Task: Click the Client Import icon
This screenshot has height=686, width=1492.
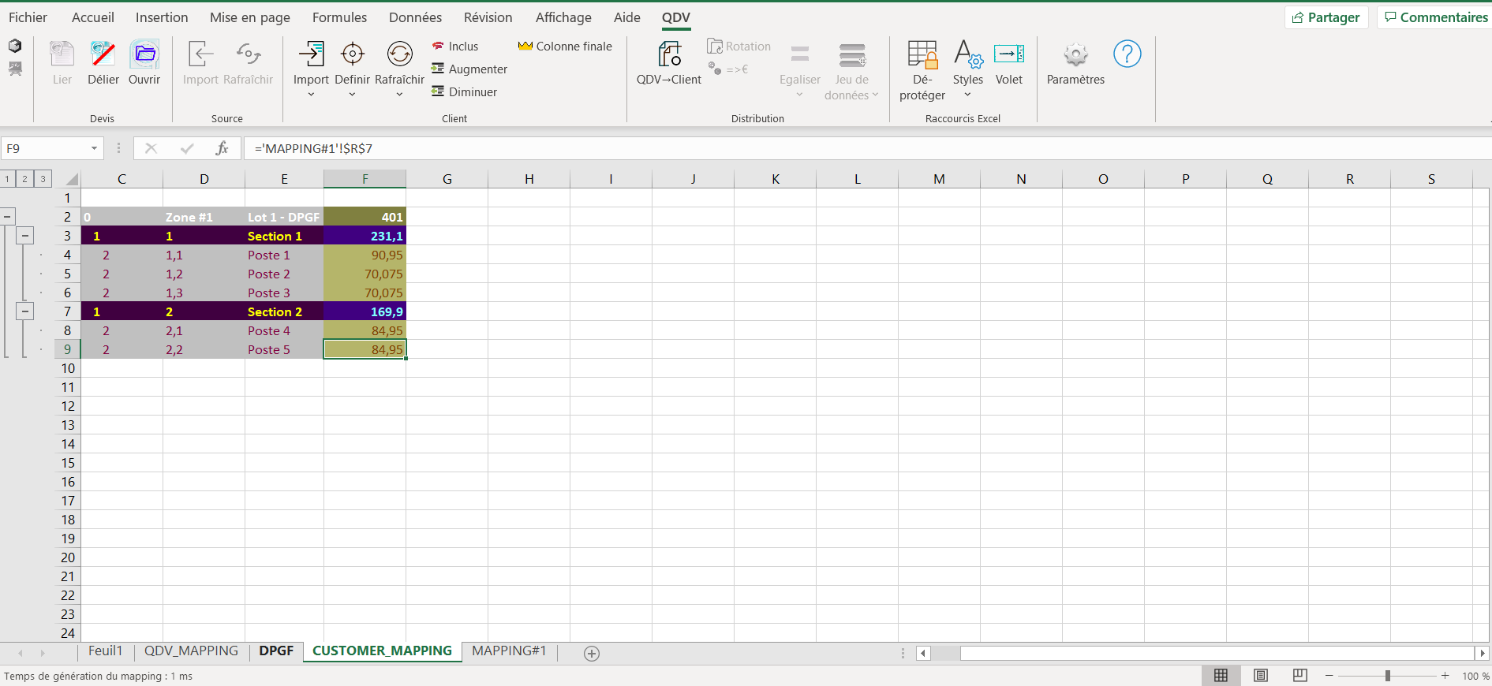Action: pos(311,54)
